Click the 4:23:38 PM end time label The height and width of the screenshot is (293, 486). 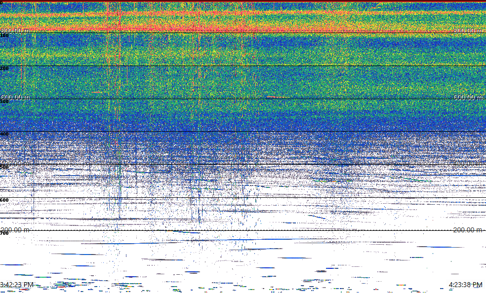466,285
